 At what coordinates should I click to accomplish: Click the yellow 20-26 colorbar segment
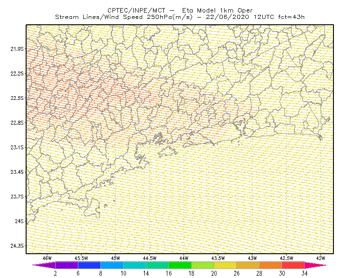pyautogui.click(x=225, y=265)
